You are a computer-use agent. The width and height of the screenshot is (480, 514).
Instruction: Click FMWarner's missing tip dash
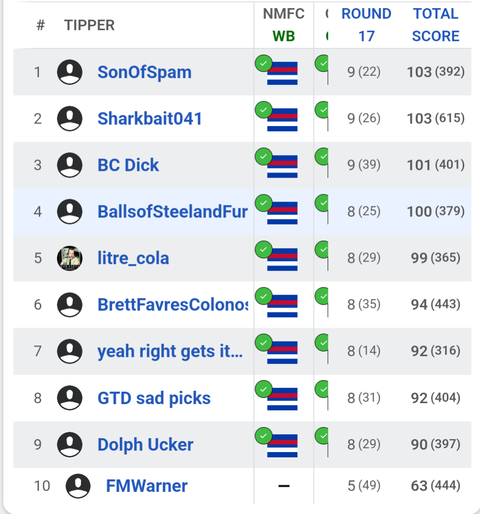283,486
